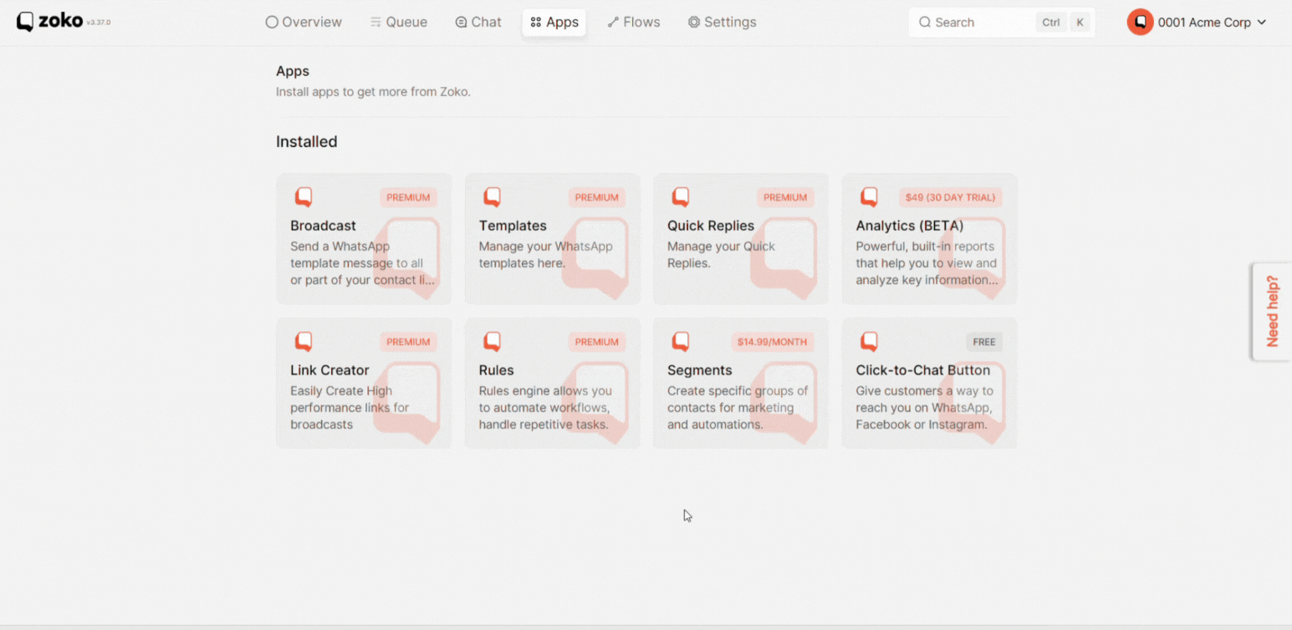Click the v3.37.0 version label

coord(99,23)
